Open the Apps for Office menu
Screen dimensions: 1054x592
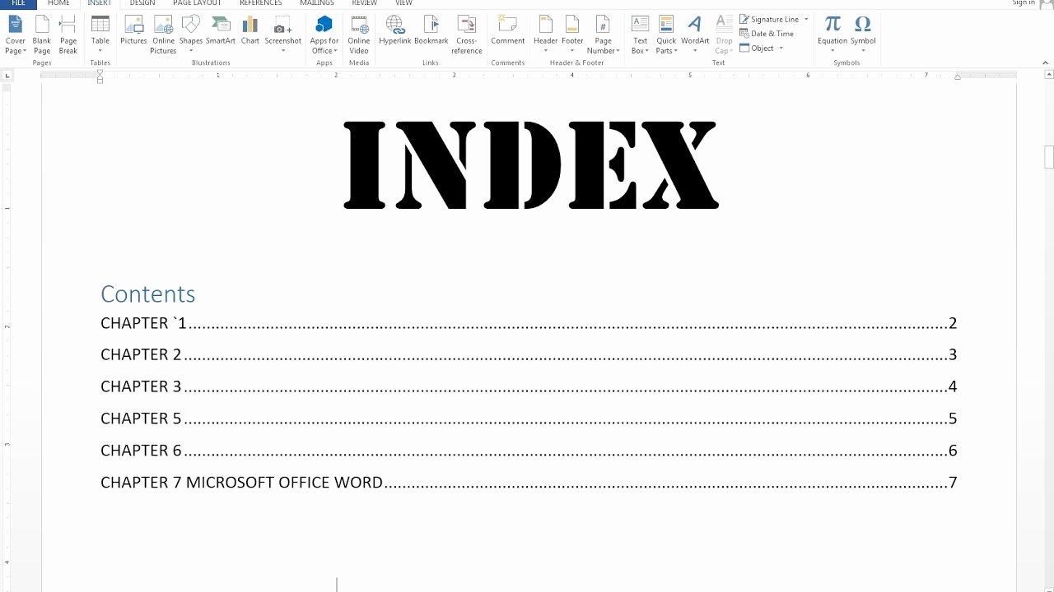324,35
